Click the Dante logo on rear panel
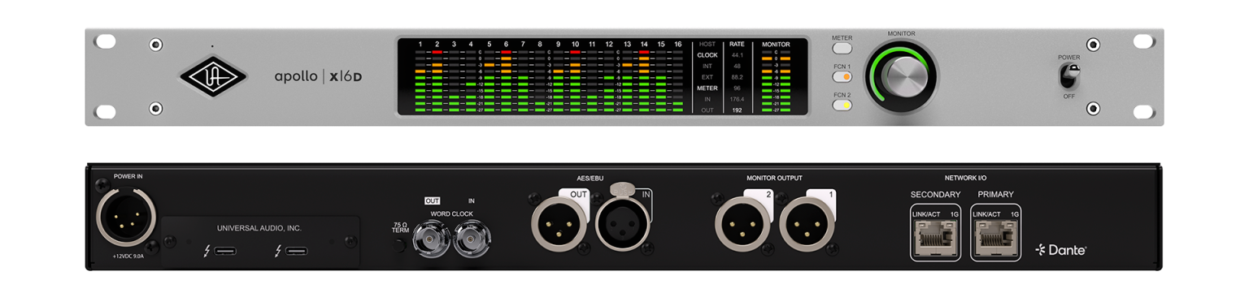Image resolution: width=1249 pixels, height=306 pixels. [x=1060, y=250]
